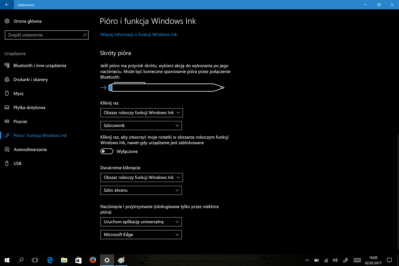This screenshot has width=399, height=266.
Task: Open the Szkic ekranu dropdown
Action: pos(141,190)
